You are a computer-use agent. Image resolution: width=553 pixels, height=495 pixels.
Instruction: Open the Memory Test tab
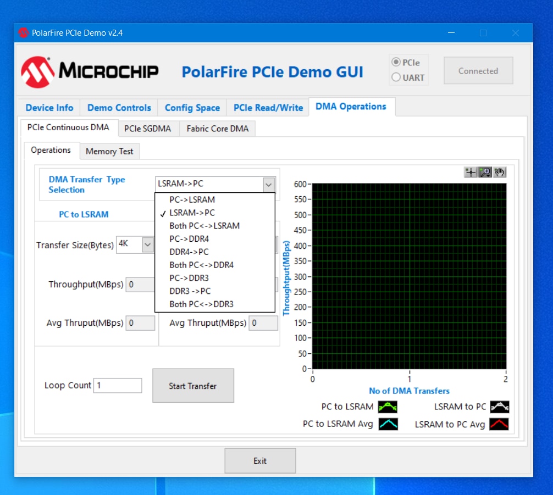[x=109, y=151]
